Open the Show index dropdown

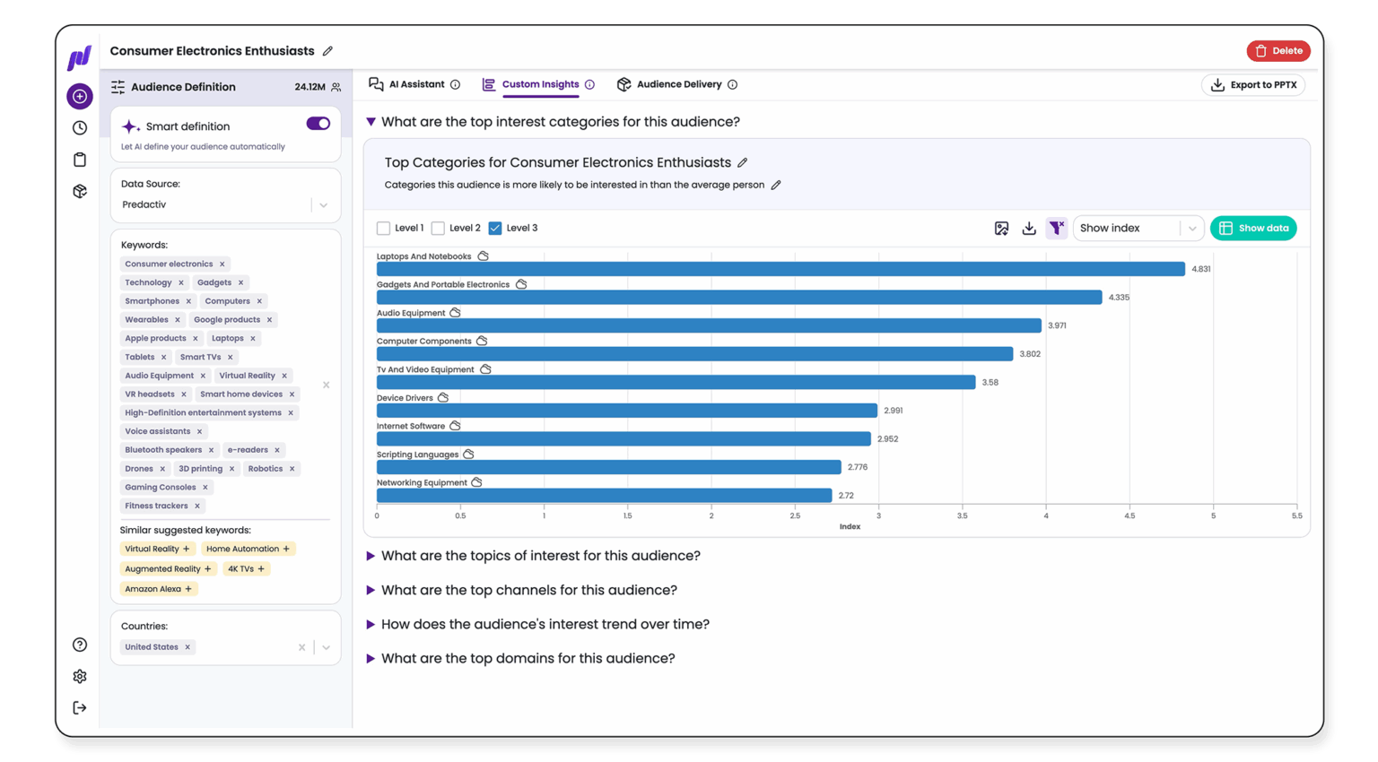(1138, 228)
